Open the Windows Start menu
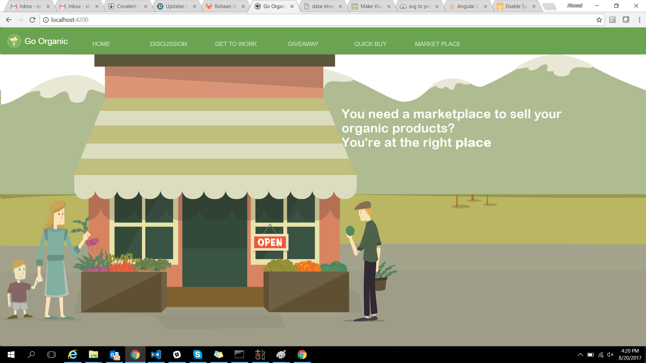Screen dimensions: 646x363 click(11, 355)
